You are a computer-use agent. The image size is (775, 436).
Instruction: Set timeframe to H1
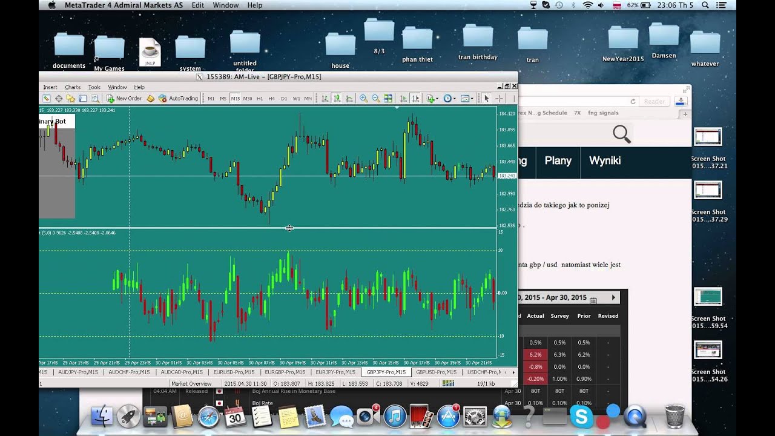(260, 99)
